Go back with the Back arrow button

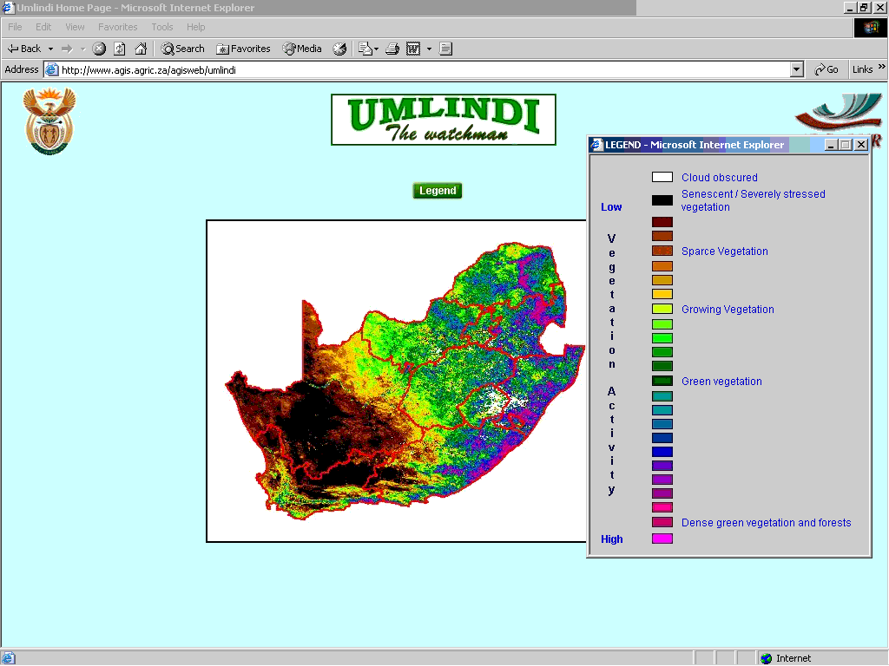(x=24, y=49)
